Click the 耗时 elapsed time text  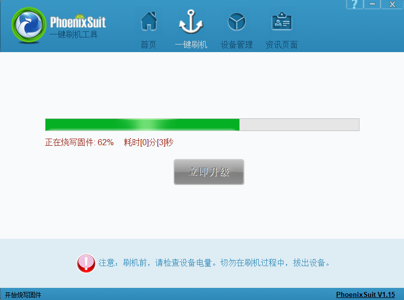[x=148, y=142]
